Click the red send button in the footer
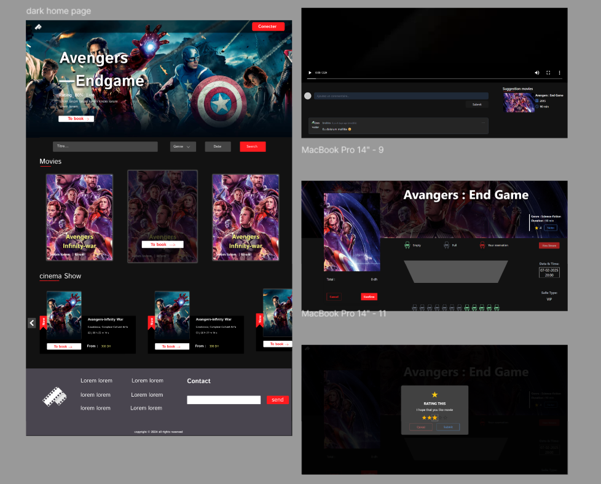The width and height of the screenshot is (601, 484). [278, 400]
